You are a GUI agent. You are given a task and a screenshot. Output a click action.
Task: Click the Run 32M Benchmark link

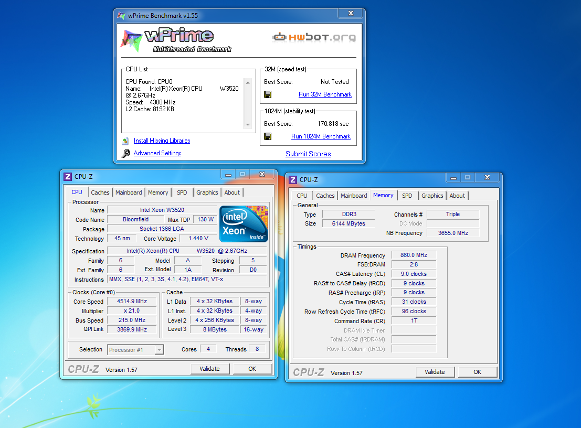point(325,94)
